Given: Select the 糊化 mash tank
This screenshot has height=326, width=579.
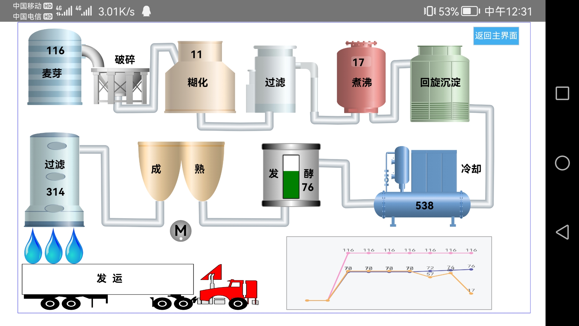Looking at the screenshot, I should coord(200,81).
